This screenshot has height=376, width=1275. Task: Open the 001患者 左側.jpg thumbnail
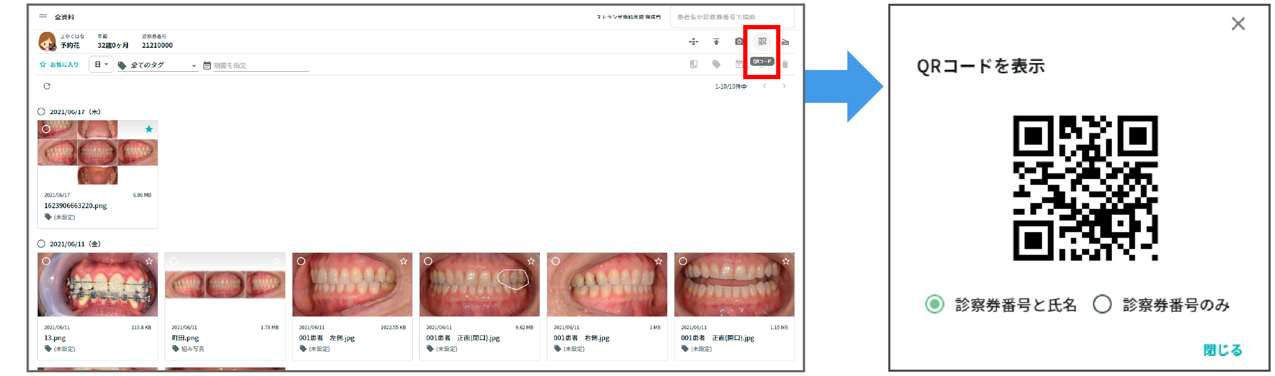(x=352, y=285)
